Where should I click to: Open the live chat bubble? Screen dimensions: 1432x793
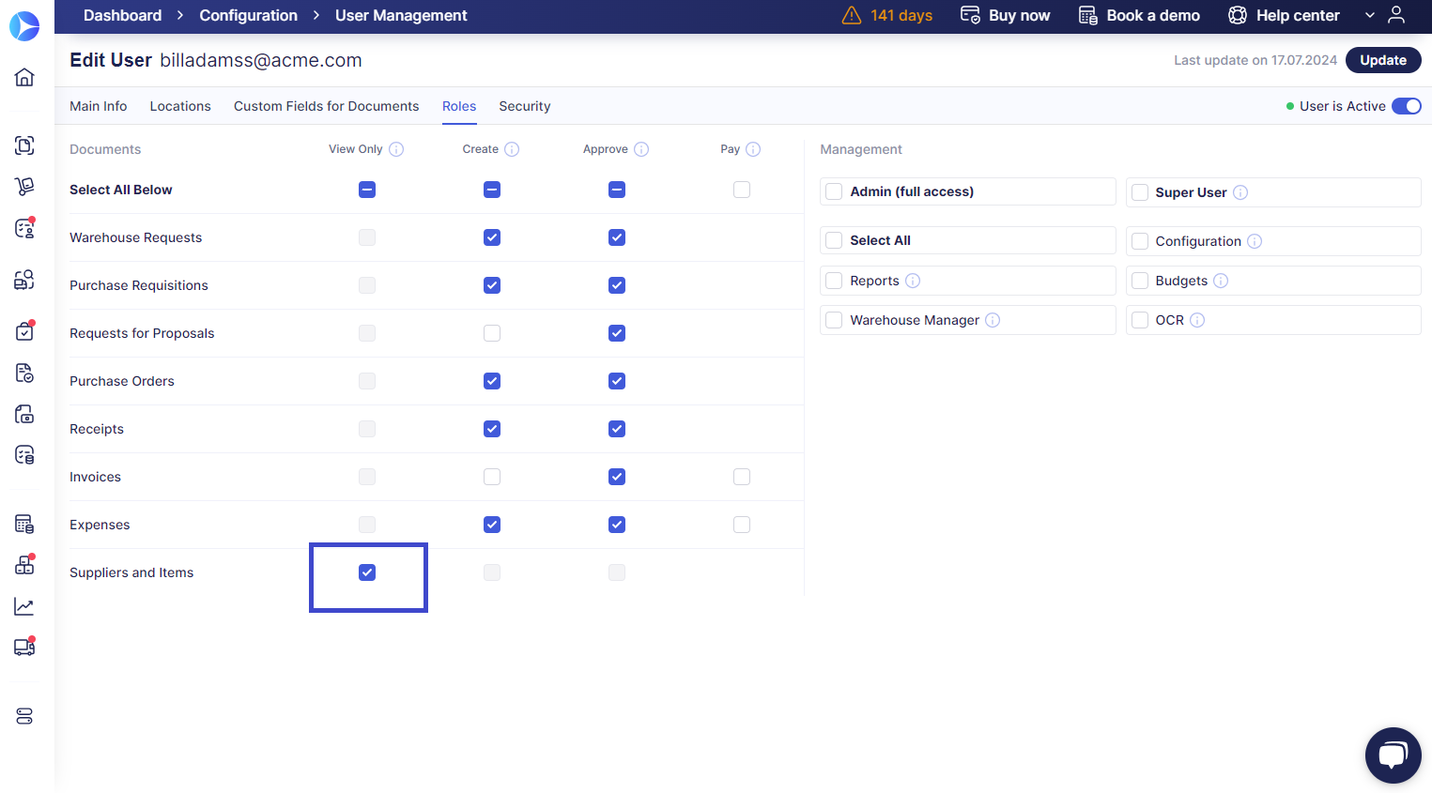pyautogui.click(x=1394, y=755)
